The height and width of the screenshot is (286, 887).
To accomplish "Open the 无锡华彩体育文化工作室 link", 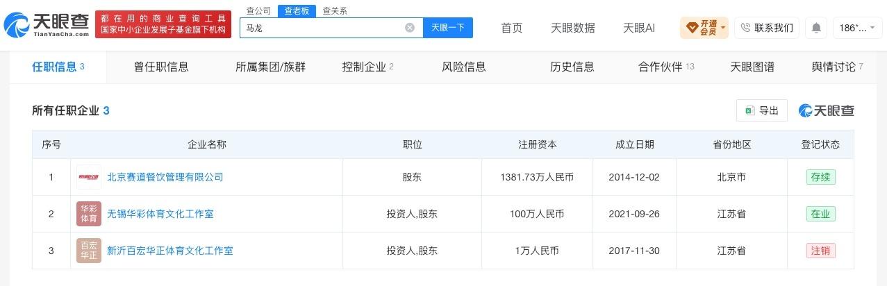I will (x=160, y=214).
